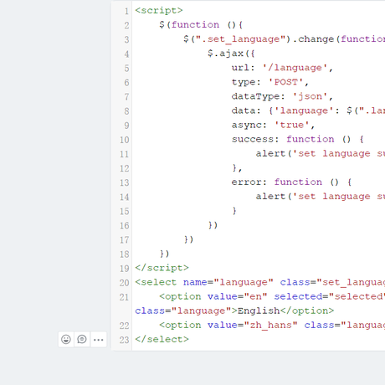Screen dimensions: 385x385
Task: Click the '},' on line 12
Action: click(x=237, y=168)
